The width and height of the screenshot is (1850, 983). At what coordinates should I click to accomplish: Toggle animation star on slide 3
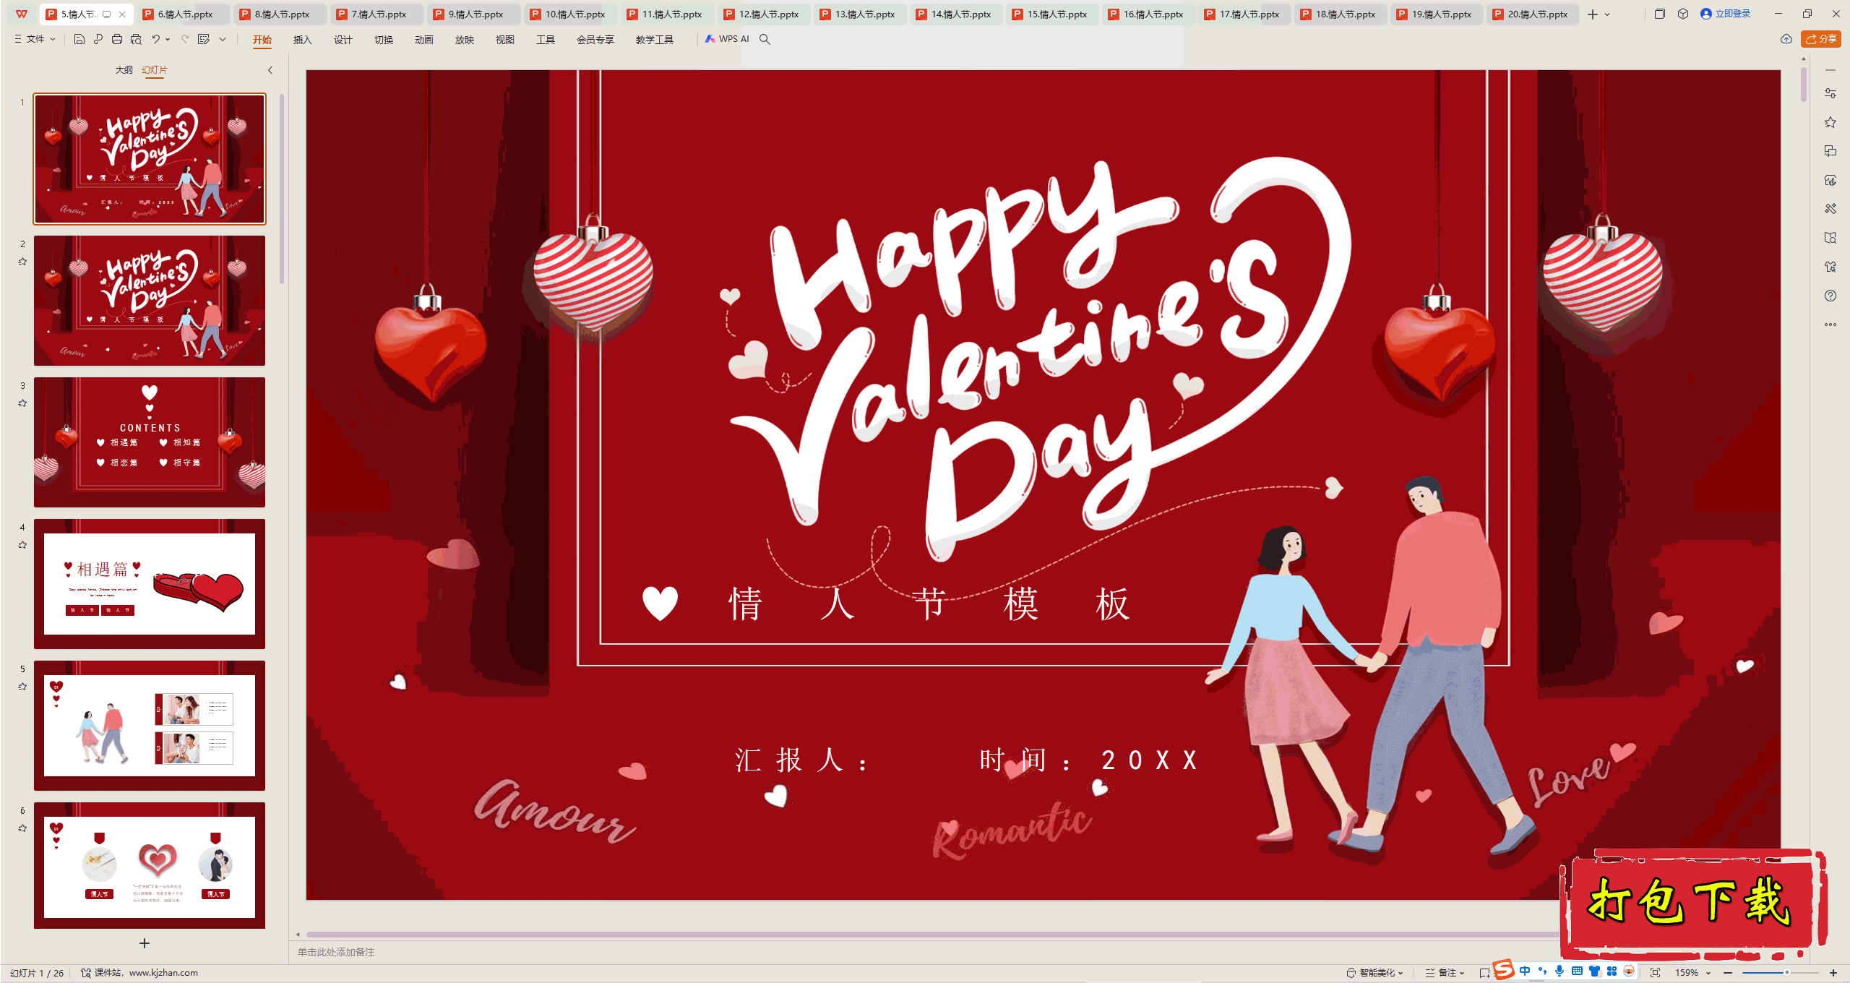[x=22, y=403]
